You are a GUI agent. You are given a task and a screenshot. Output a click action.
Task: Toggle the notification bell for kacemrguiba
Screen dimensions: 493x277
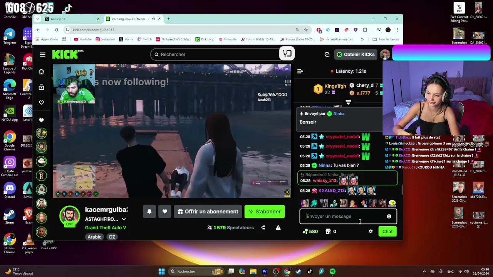(149, 212)
